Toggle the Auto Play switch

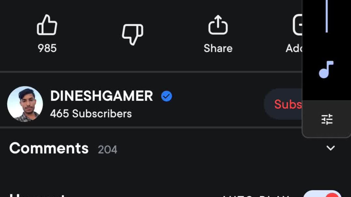tap(322, 195)
